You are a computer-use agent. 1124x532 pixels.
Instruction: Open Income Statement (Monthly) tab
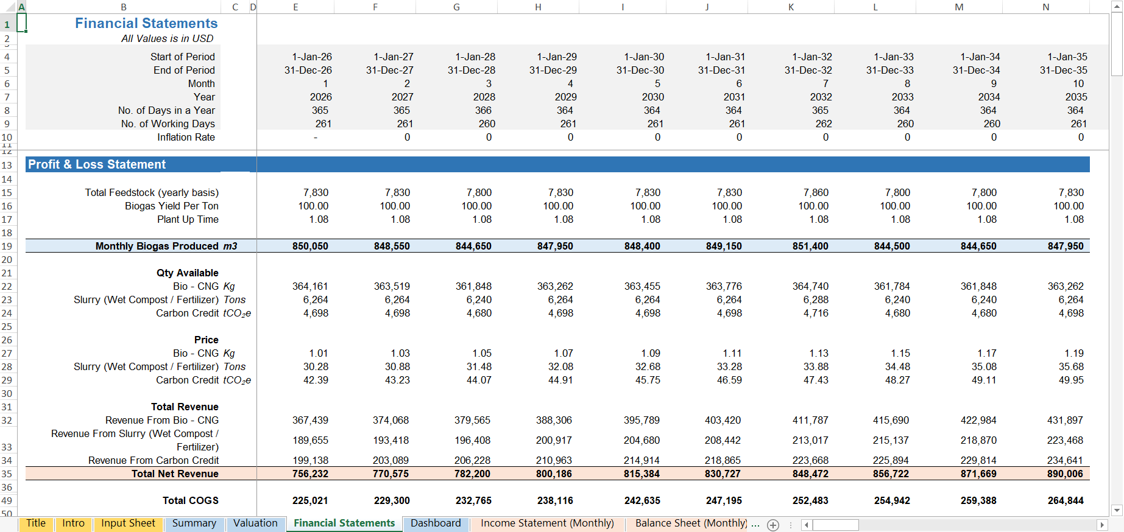click(547, 523)
